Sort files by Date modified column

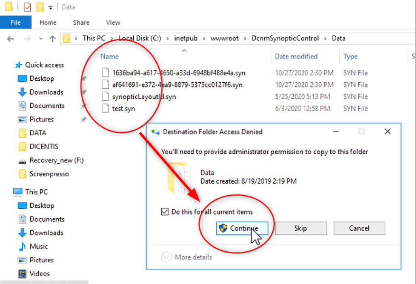point(296,56)
